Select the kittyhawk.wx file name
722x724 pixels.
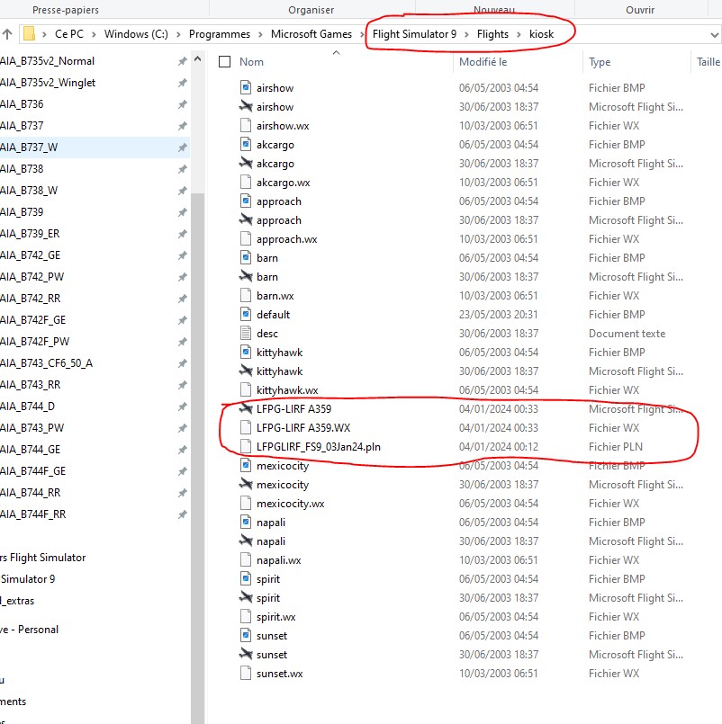(287, 390)
